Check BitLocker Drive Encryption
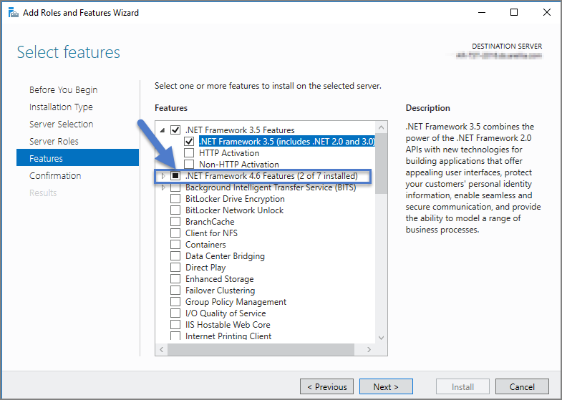Screen dimensions: 562x400 (x=175, y=198)
